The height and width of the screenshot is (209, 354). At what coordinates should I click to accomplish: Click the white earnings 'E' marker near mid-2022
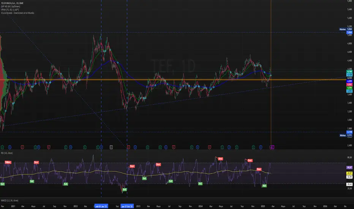tap(111, 146)
